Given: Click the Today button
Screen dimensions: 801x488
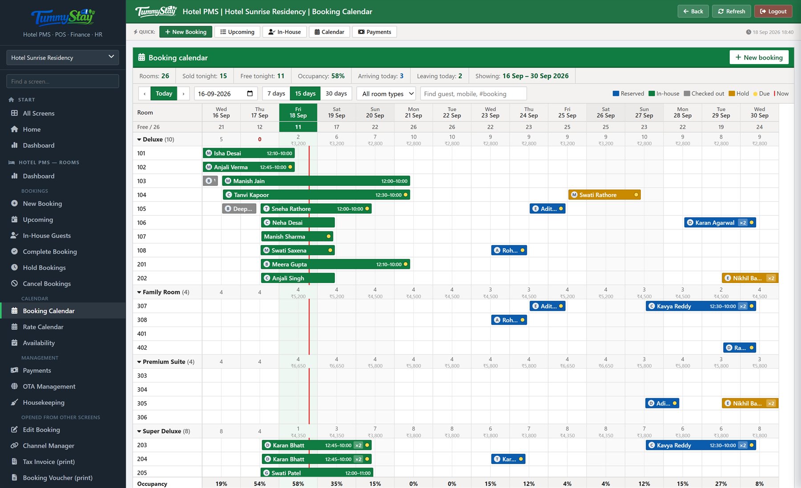Looking at the screenshot, I should (164, 93).
